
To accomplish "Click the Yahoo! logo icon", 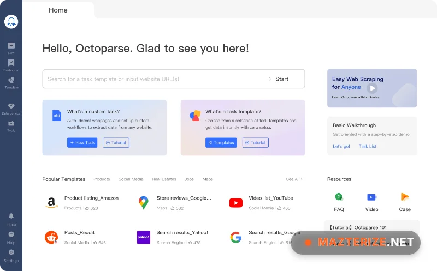I will tap(144, 237).
